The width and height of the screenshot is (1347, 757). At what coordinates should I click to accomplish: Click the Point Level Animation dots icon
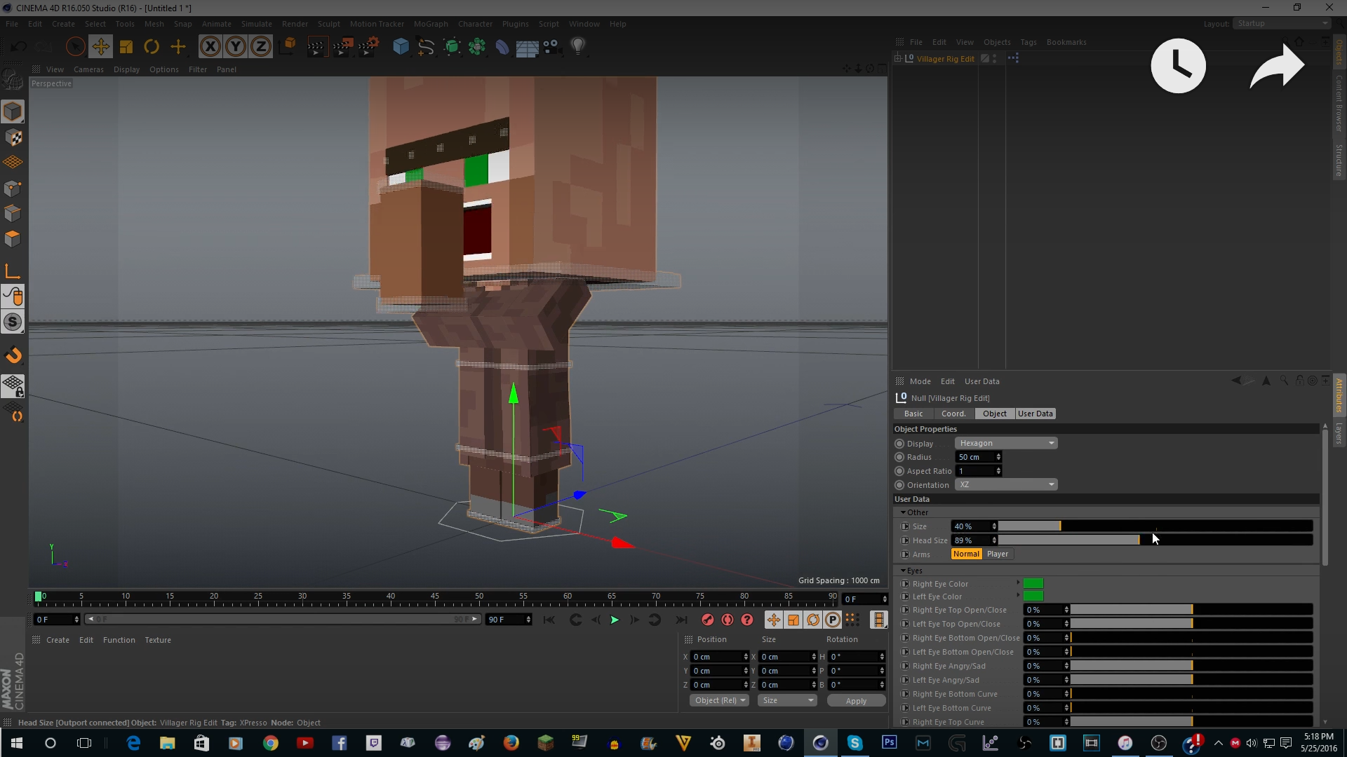coord(852,620)
